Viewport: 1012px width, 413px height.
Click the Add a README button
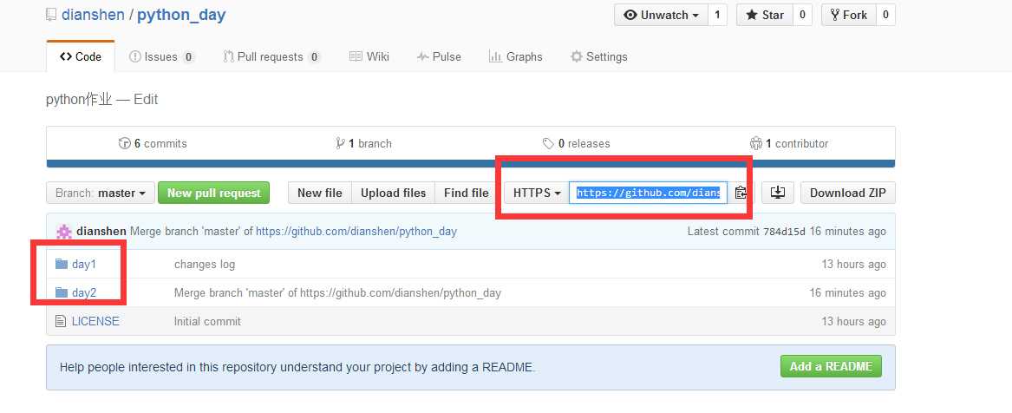pyautogui.click(x=831, y=366)
